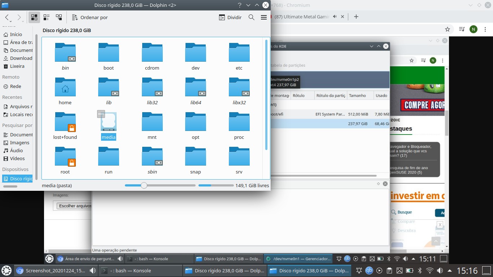Select the lib32 folder
493x277 pixels.
[x=152, y=91]
